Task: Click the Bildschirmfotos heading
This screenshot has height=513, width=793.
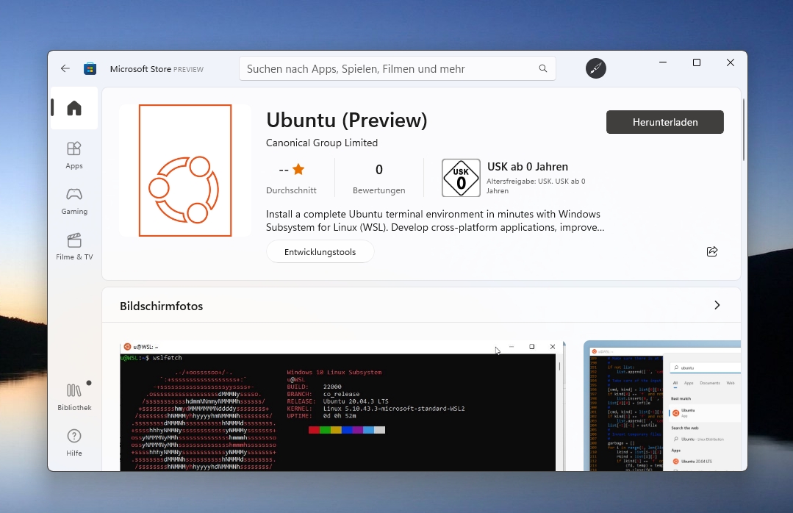Action: point(162,306)
